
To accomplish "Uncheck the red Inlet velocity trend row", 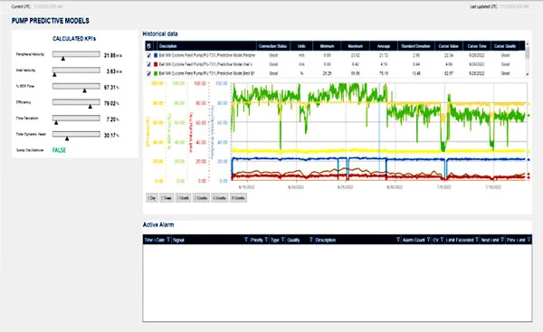I will click(149, 64).
